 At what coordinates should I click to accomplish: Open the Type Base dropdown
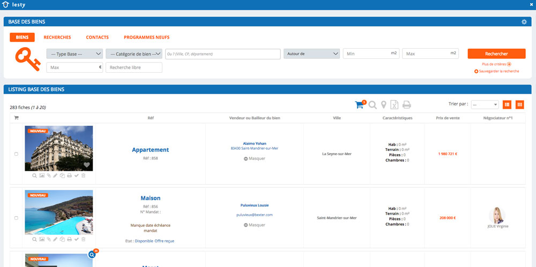click(x=75, y=54)
